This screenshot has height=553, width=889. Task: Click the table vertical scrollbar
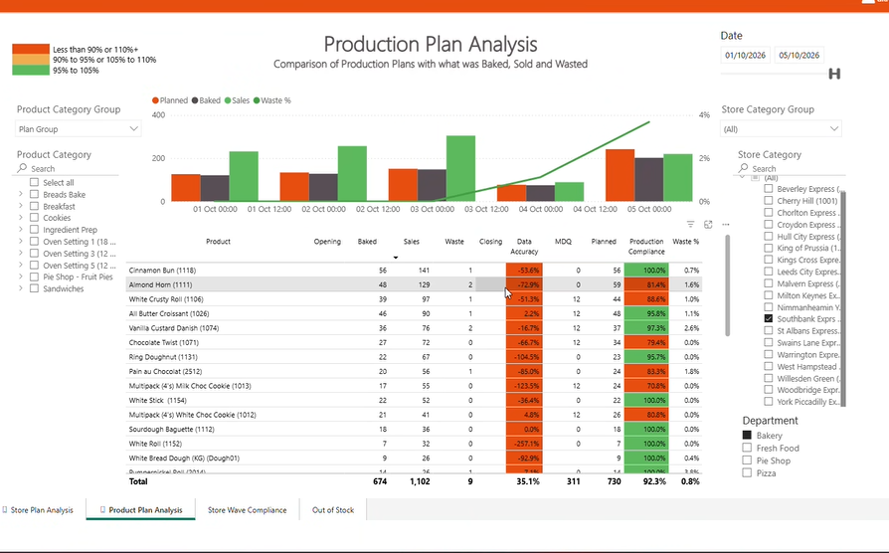click(728, 285)
